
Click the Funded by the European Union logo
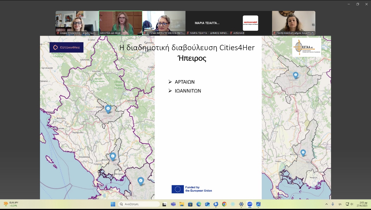point(192,189)
